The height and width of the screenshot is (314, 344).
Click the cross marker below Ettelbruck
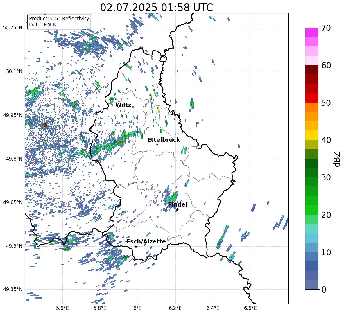point(157,145)
